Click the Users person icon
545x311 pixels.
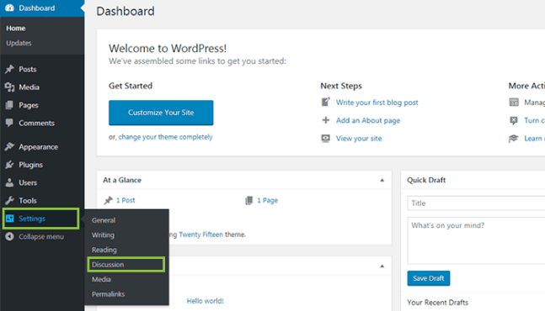click(x=9, y=182)
